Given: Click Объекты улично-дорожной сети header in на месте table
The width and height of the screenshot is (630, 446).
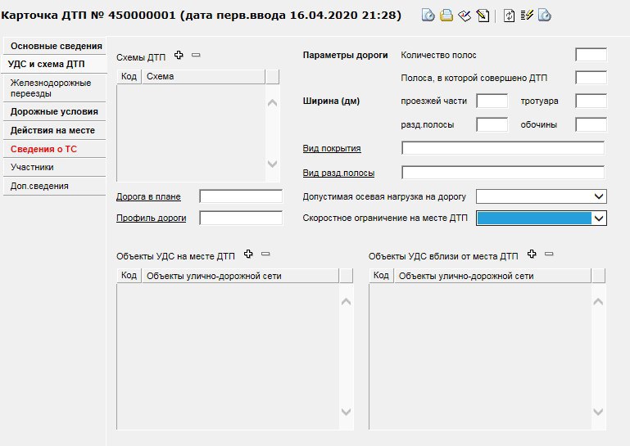Looking at the screenshot, I should point(240,276).
